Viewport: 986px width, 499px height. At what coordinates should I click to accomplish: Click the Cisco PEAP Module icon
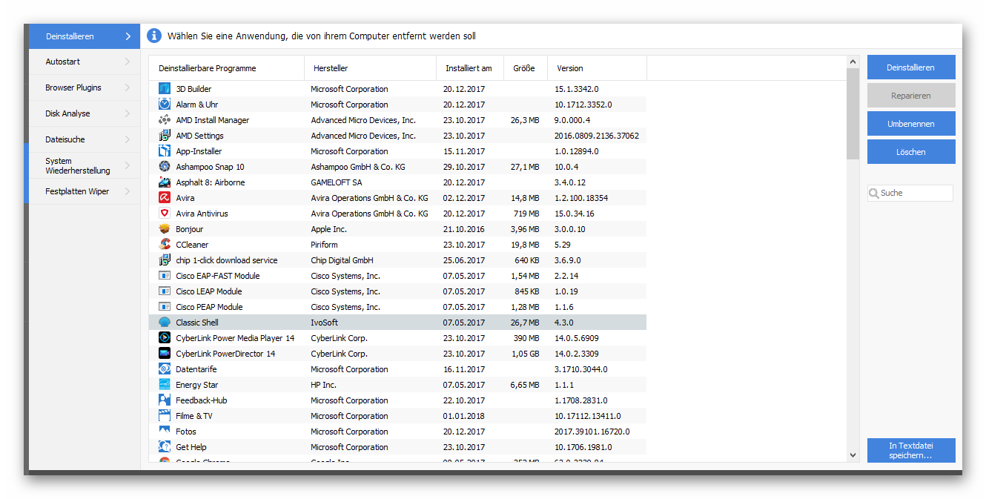(165, 307)
